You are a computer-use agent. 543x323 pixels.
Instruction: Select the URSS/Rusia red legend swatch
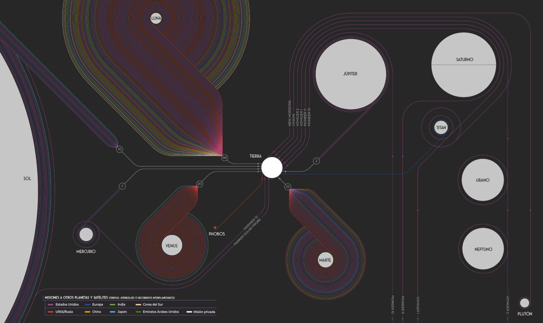(50, 312)
